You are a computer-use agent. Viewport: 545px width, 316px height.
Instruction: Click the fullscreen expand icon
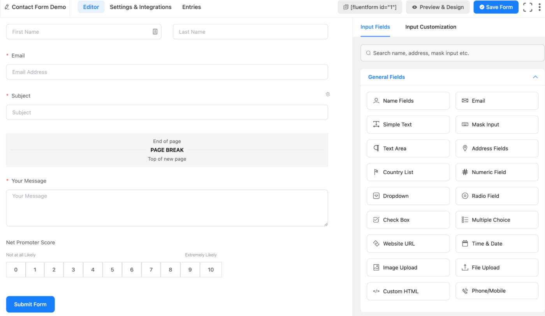pos(527,7)
